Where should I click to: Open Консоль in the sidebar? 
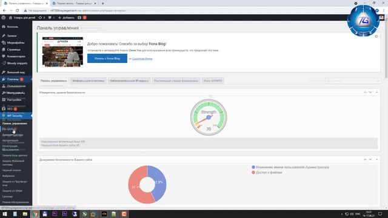coord(12,27)
